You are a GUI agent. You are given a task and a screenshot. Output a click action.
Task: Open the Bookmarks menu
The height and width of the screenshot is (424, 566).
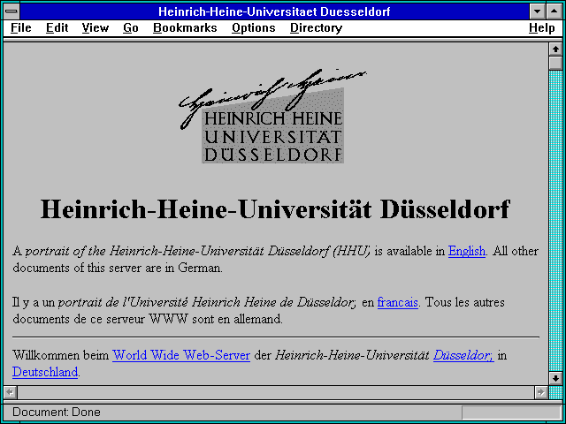(x=185, y=28)
